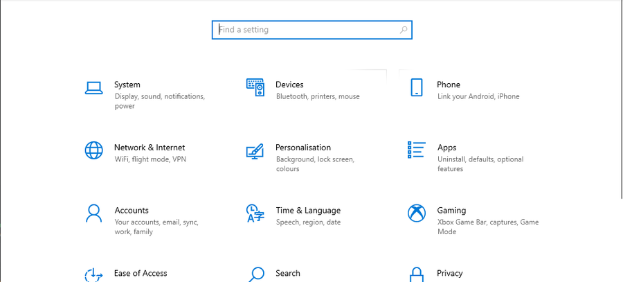Click the System laptop icon
The image size is (623, 282).
tap(93, 88)
